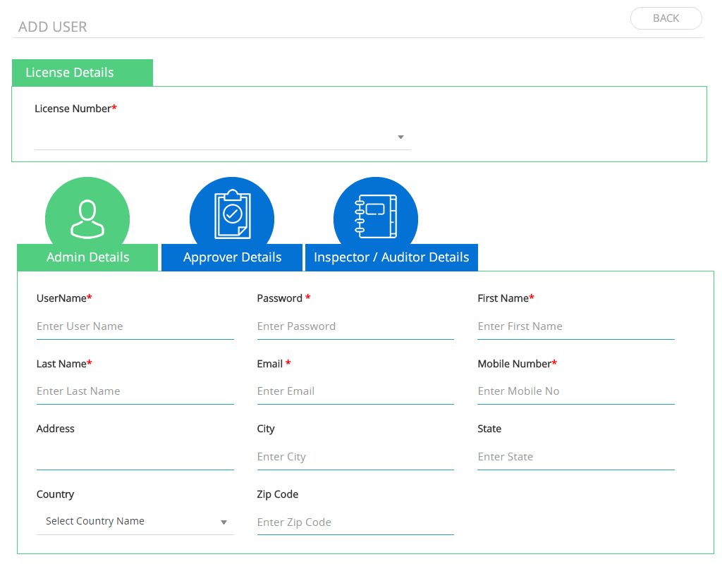Focus the Enter First Name field
The width and height of the screenshot is (722, 564).
(x=576, y=326)
